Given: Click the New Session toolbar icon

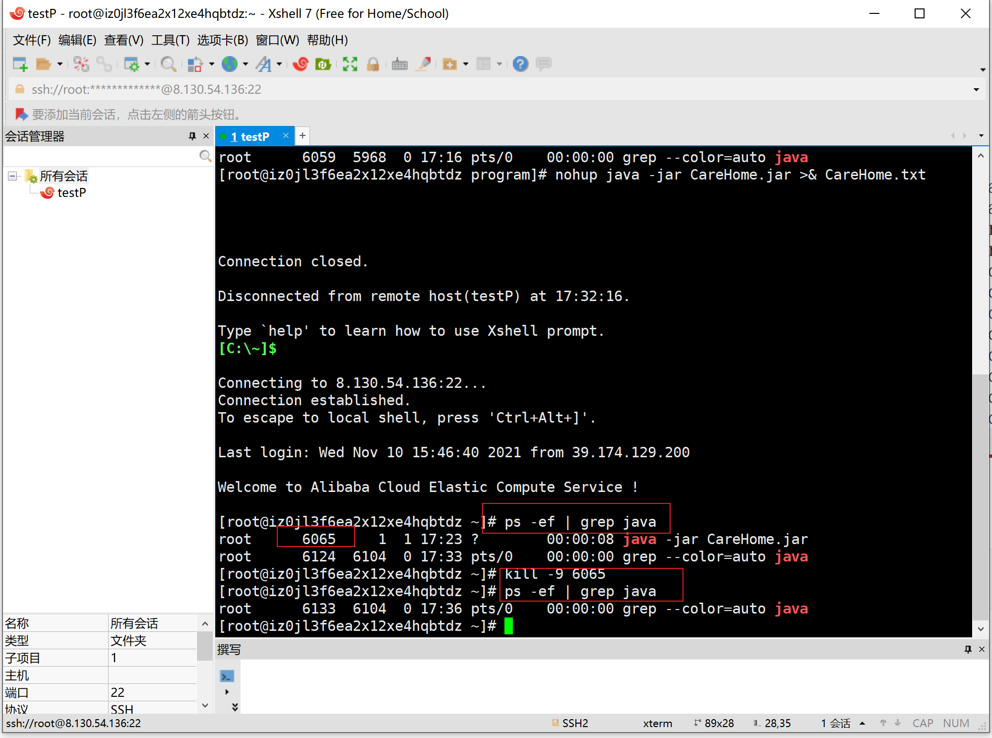Looking at the screenshot, I should coord(20,64).
